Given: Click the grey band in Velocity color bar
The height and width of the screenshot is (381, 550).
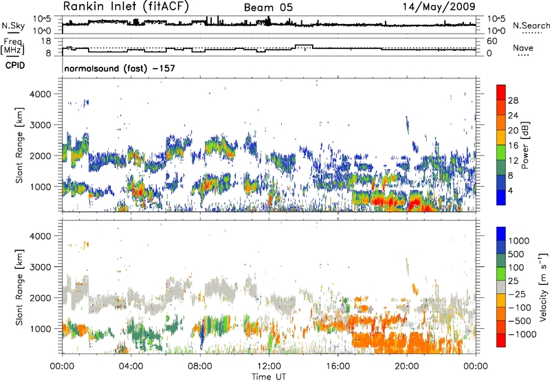Looking at the screenshot, I should pyautogui.click(x=501, y=287).
